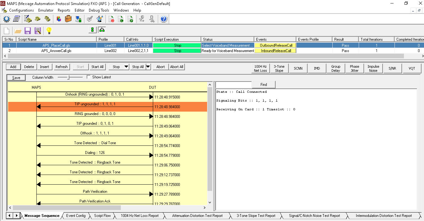Select the vertical call flow view icon
Image resolution: width=424 pixels, height=221 pixels.
pos(92,29)
